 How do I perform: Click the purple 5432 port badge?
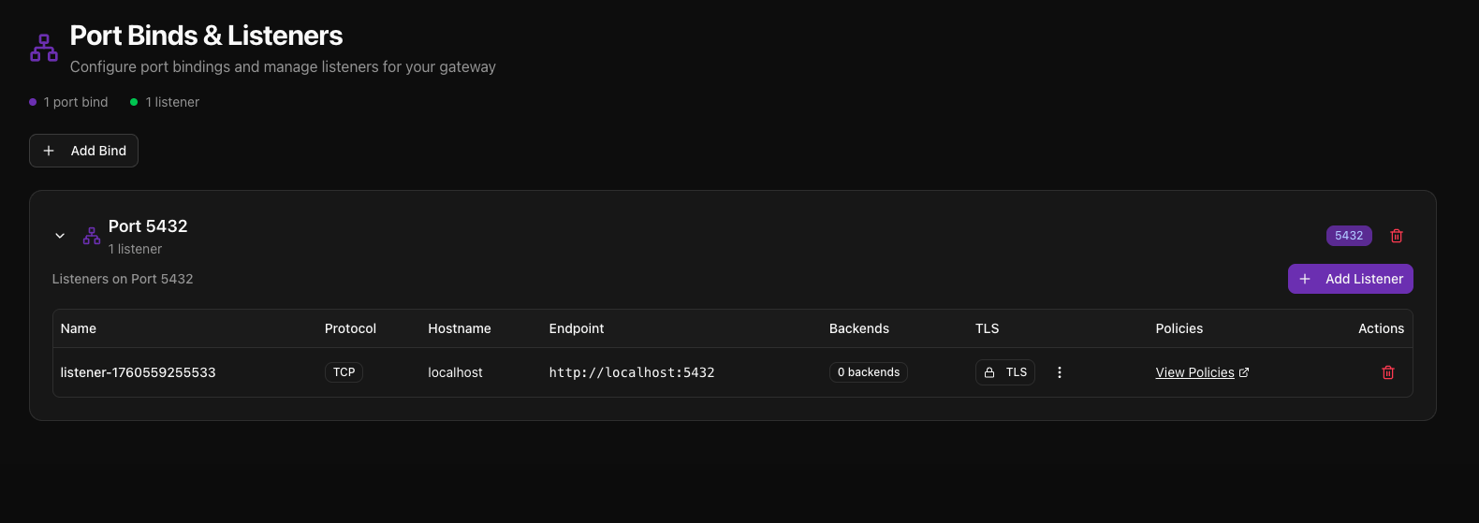pyautogui.click(x=1349, y=236)
